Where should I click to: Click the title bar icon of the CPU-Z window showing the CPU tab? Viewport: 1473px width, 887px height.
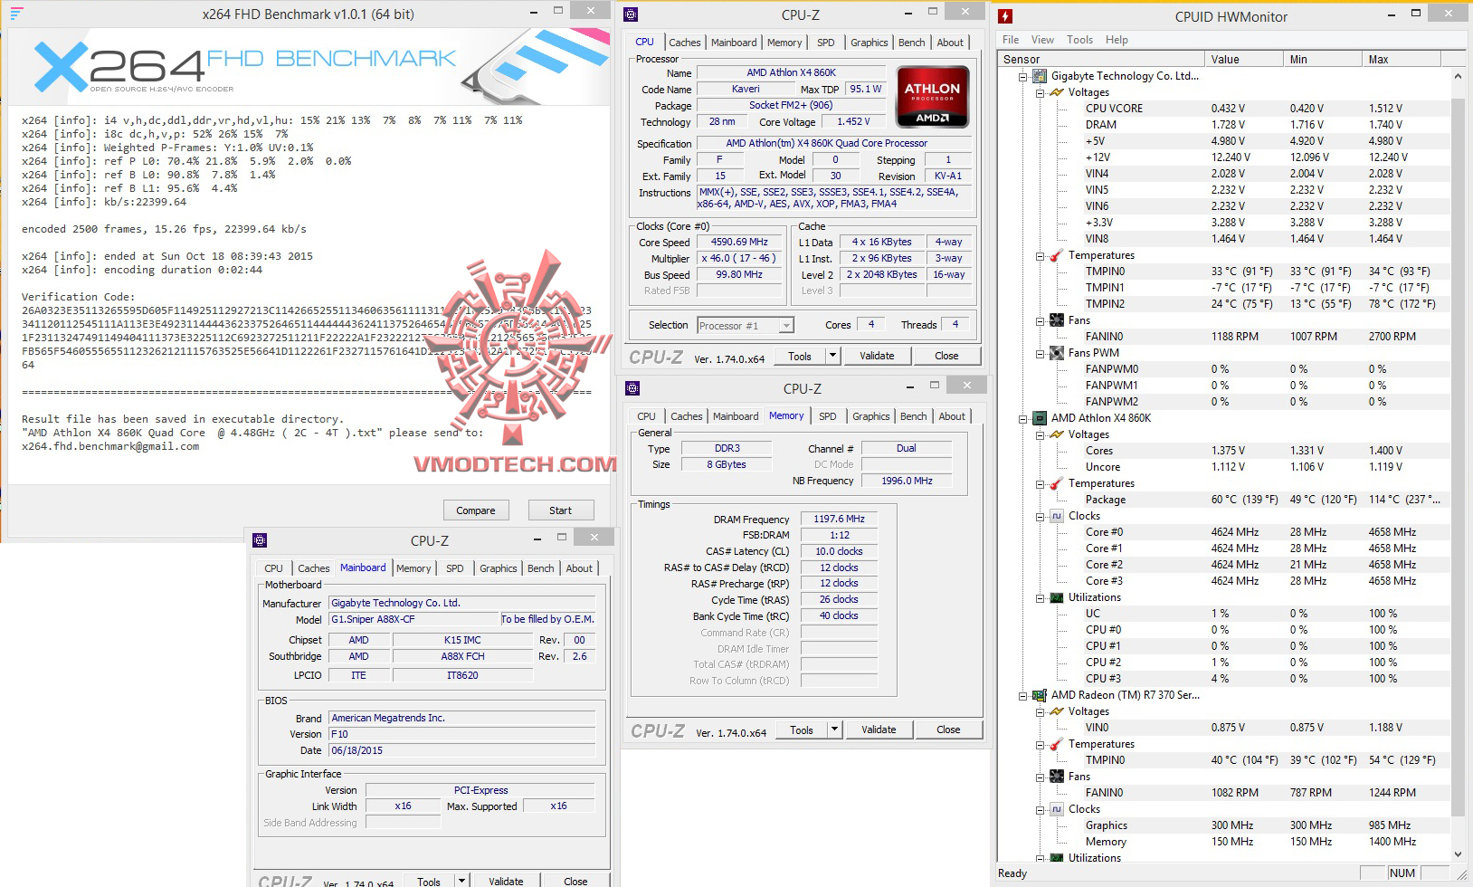click(x=631, y=14)
